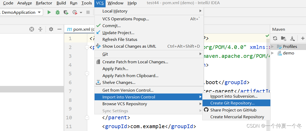Add Maven project plus icon
The height and width of the screenshot is (131, 306).
click(x=303, y=38)
